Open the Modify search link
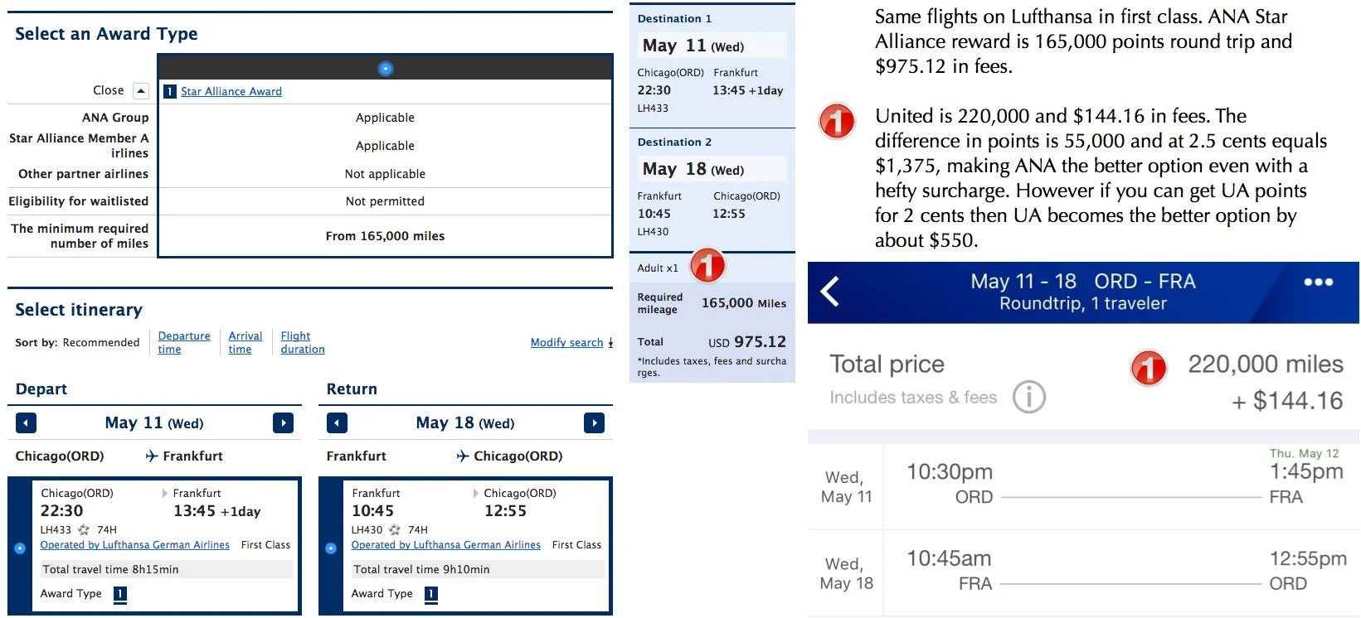Image resolution: width=1361 pixels, height=618 pixels. point(567,342)
